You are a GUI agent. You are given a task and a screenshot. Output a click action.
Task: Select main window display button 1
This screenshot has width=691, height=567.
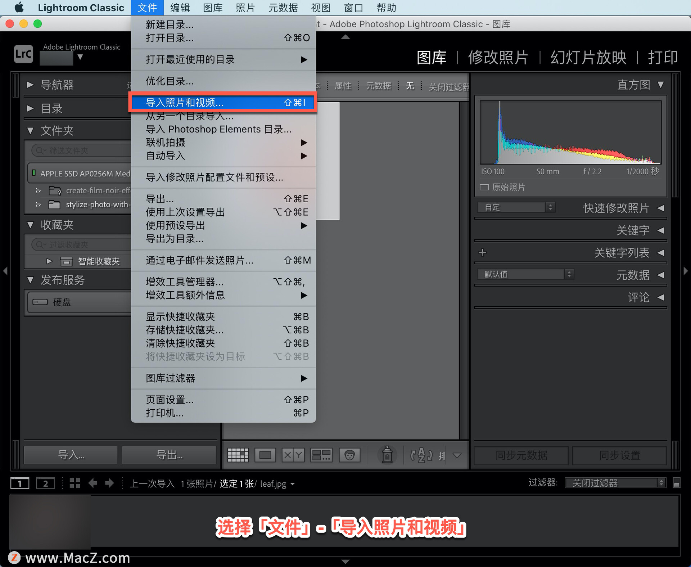20,483
